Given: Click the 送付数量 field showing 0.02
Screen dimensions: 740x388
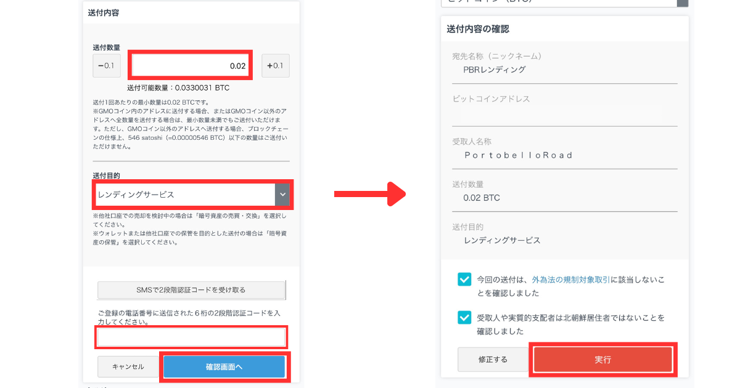Looking at the screenshot, I should 190,65.
